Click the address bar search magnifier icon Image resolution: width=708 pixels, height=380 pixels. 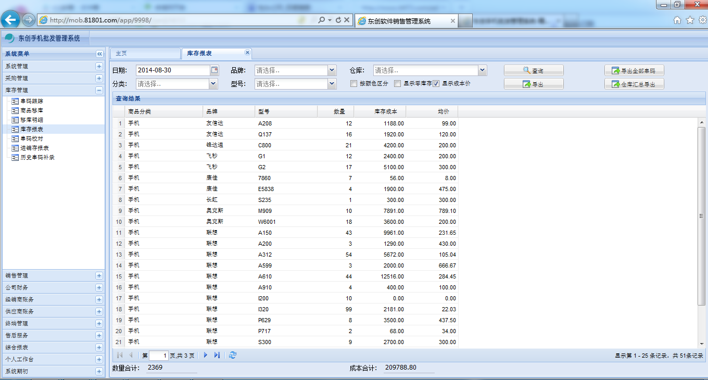322,20
